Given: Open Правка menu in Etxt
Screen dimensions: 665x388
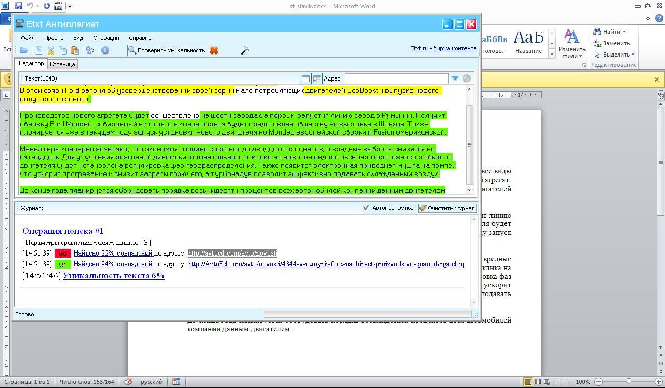Looking at the screenshot, I should 54,38.
